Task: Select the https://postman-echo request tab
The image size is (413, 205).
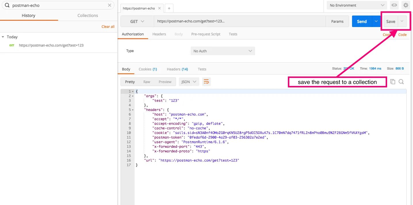Action: coord(142,8)
